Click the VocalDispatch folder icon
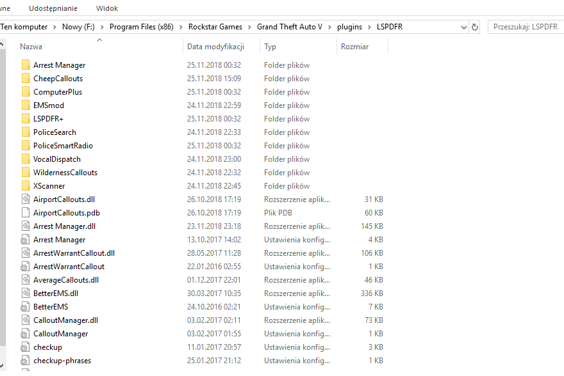Image resolution: width=564 pixels, height=376 pixels. point(26,159)
